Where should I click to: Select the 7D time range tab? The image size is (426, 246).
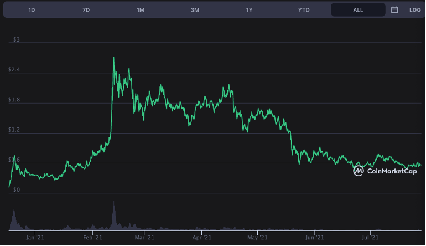[x=86, y=10]
